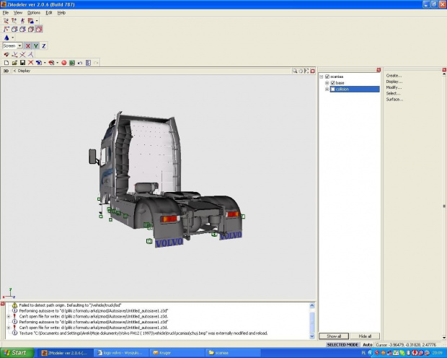Viewport: 447px width, 358px height.
Task: Click the red sphere materials icon
Action: tap(63, 63)
